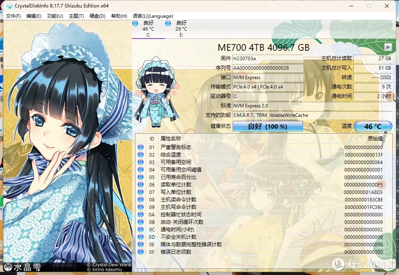Click the power on count value 9 次
The image size is (399, 275).
pyautogui.click(x=373, y=87)
